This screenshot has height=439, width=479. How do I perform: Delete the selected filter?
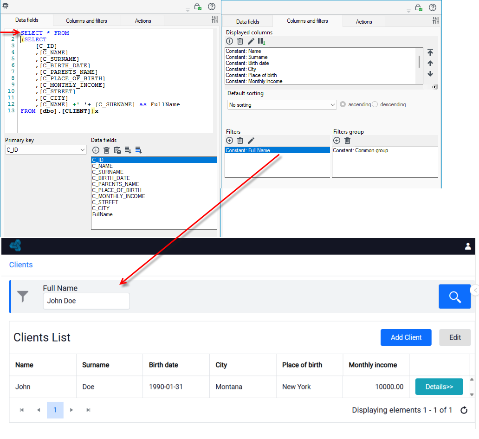pos(240,141)
